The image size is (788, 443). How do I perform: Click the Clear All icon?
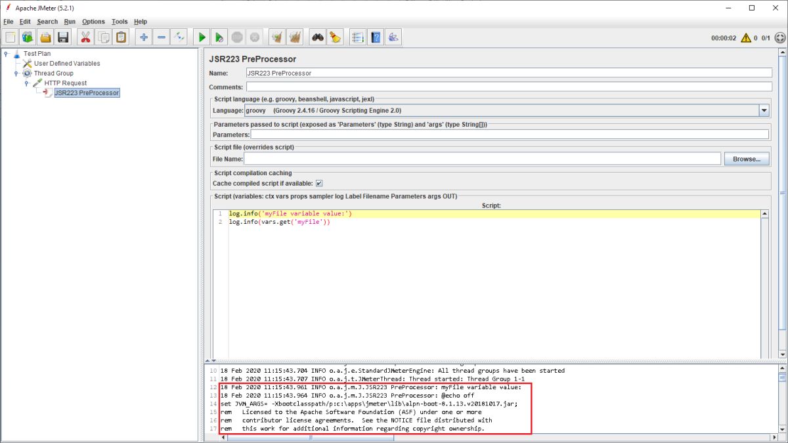[295, 37]
